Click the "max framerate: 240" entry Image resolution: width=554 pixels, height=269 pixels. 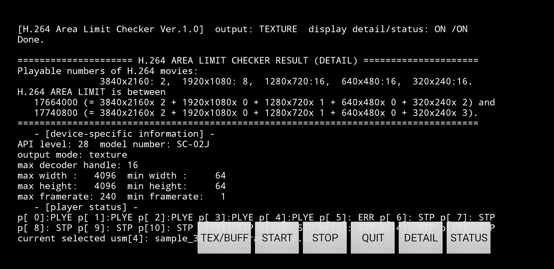click(67, 196)
